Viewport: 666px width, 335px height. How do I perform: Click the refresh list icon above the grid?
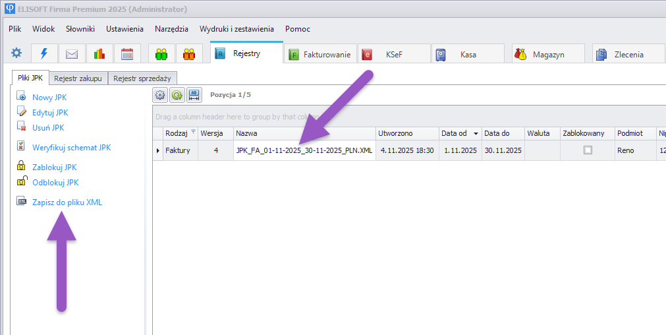click(177, 95)
